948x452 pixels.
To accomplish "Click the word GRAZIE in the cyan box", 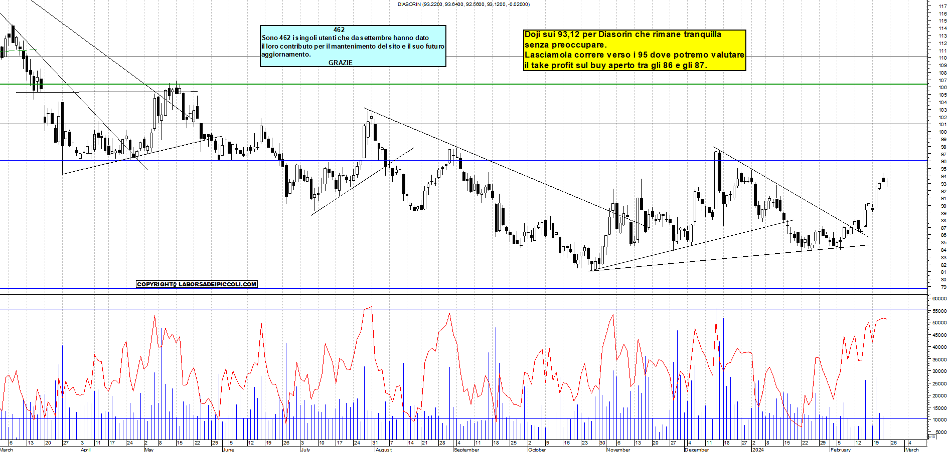I will pyautogui.click(x=341, y=63).
